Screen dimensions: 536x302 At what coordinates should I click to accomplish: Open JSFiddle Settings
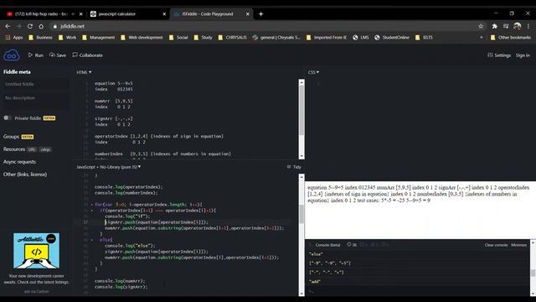click(499, 55)
